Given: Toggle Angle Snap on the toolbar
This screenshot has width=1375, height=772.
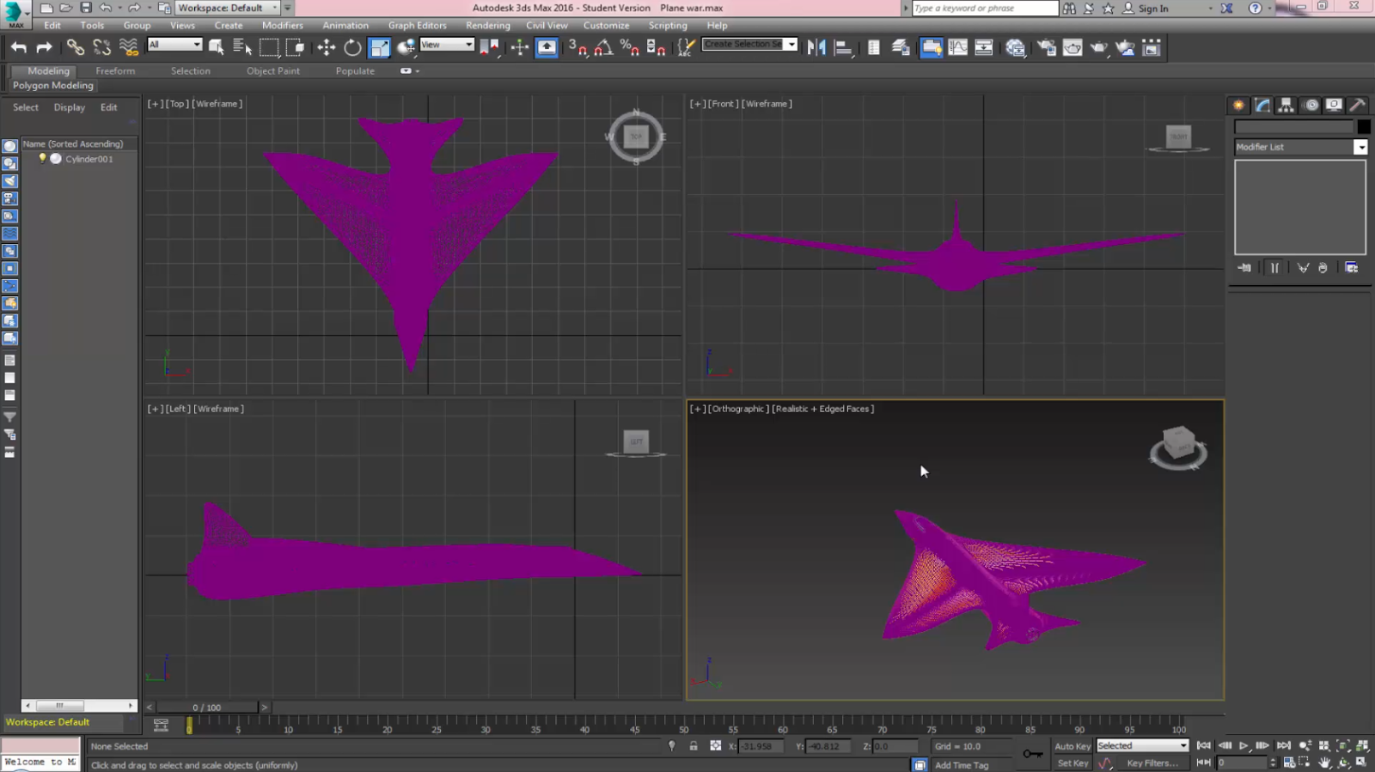Looking at the screenshot, I should [x=604, y=47].
